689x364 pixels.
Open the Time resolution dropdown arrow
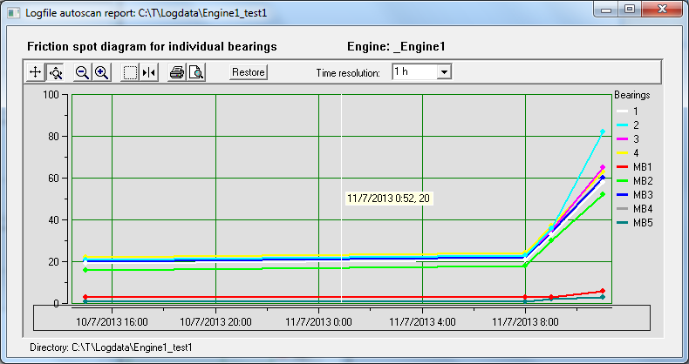coord(443,72)
